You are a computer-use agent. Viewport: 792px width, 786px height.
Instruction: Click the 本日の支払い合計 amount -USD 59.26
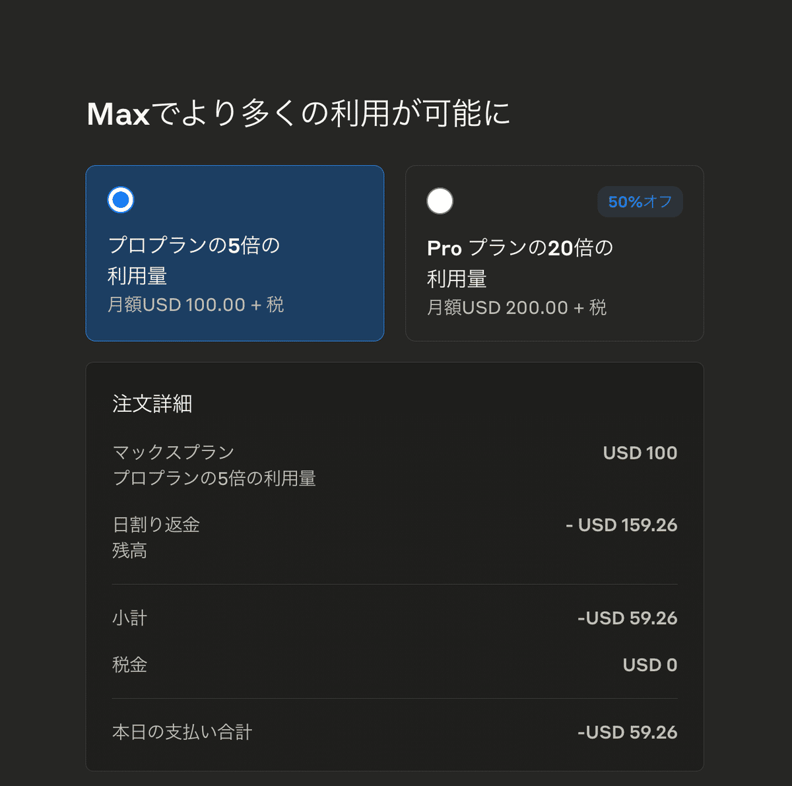tap(628, 732)
